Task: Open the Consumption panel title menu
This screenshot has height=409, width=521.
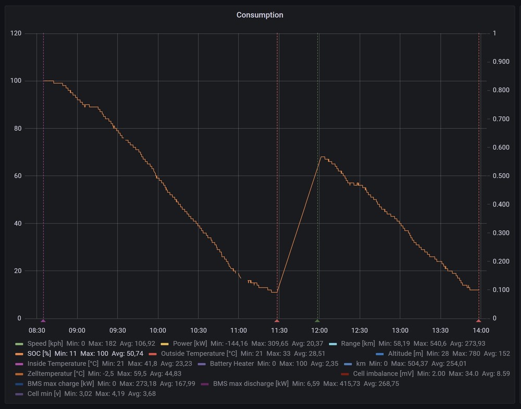Action: (x=259, y=15)
